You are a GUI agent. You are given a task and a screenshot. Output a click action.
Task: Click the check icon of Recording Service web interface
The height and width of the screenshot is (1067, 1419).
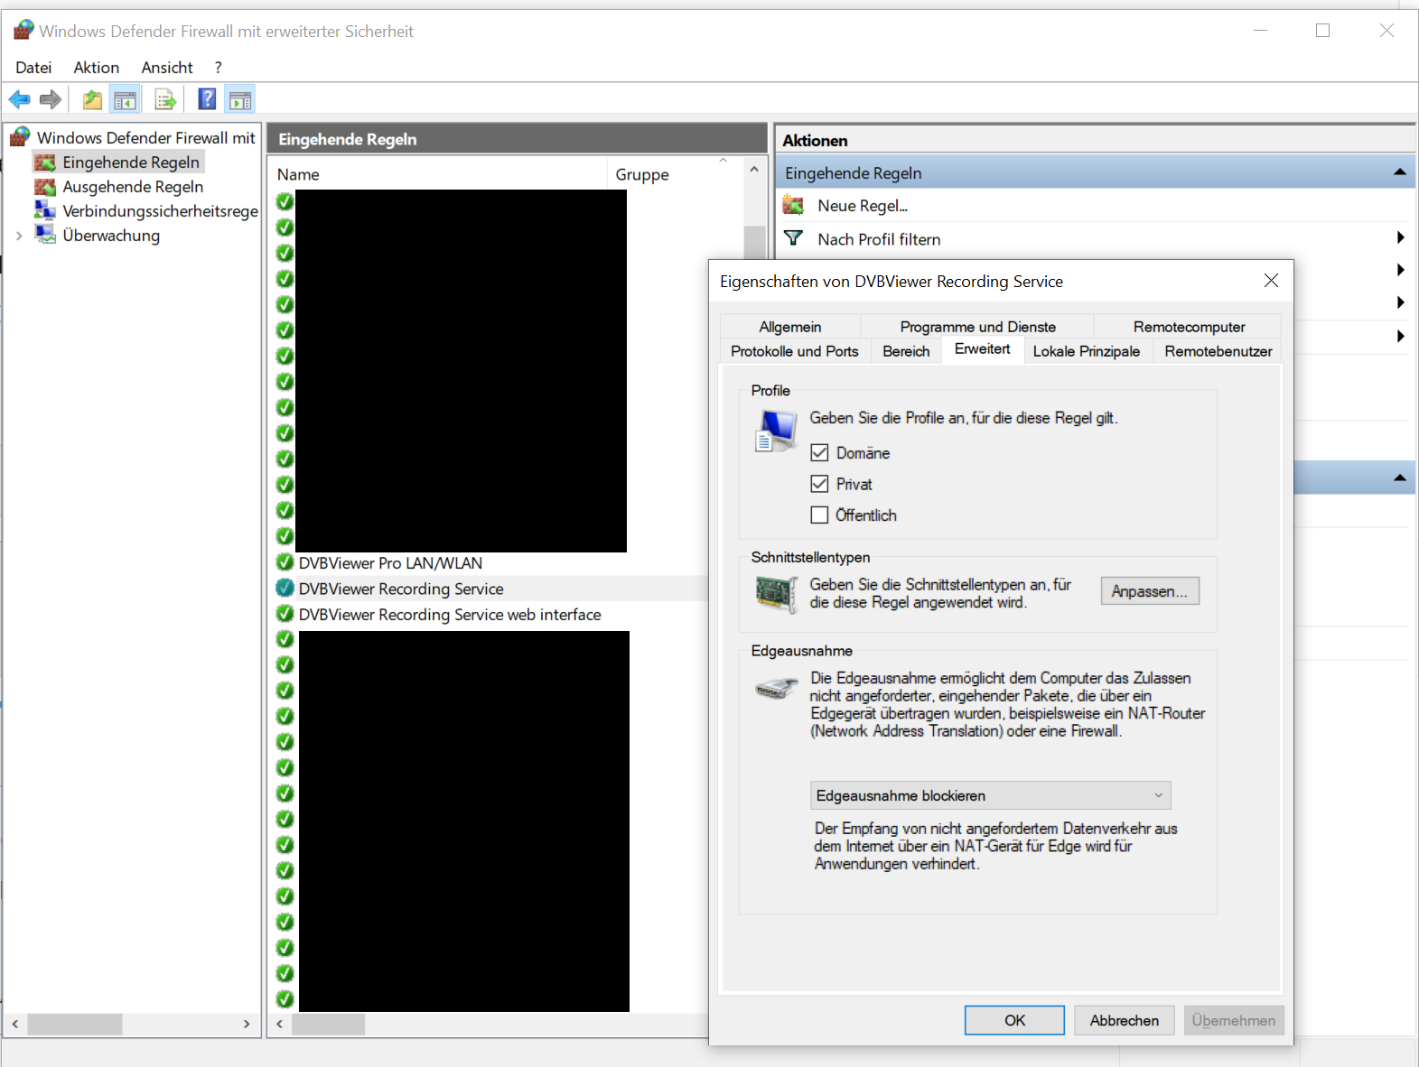tap(285, 614)
